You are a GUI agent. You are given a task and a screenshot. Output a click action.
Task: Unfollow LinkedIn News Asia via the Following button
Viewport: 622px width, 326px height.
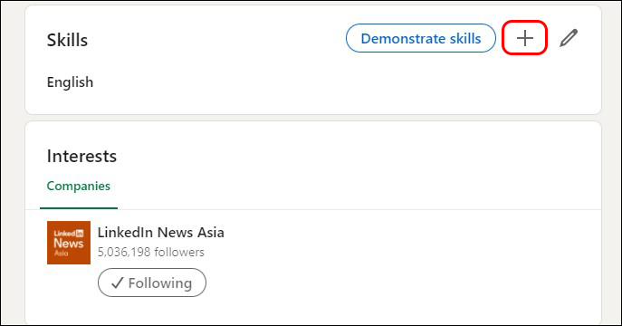point(152,283)
